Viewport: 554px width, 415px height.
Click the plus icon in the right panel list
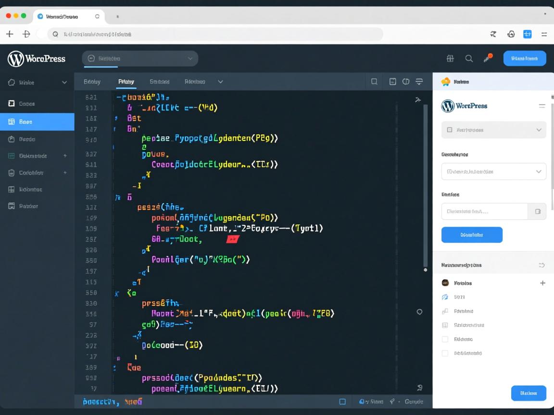coord(542,283)
